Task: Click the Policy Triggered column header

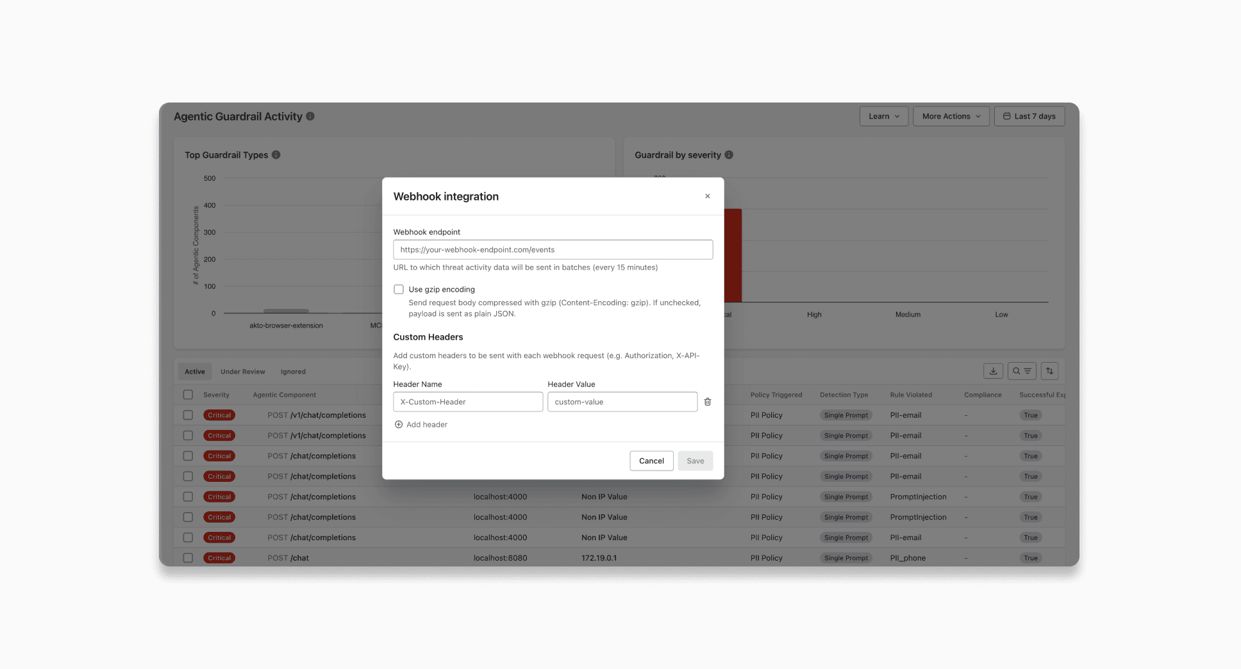Action: [776, 395]
